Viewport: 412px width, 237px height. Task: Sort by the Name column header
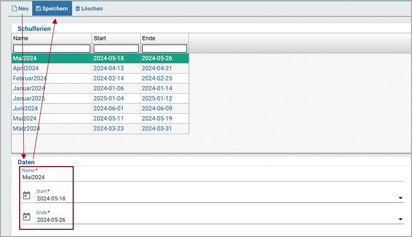(52, 38)
